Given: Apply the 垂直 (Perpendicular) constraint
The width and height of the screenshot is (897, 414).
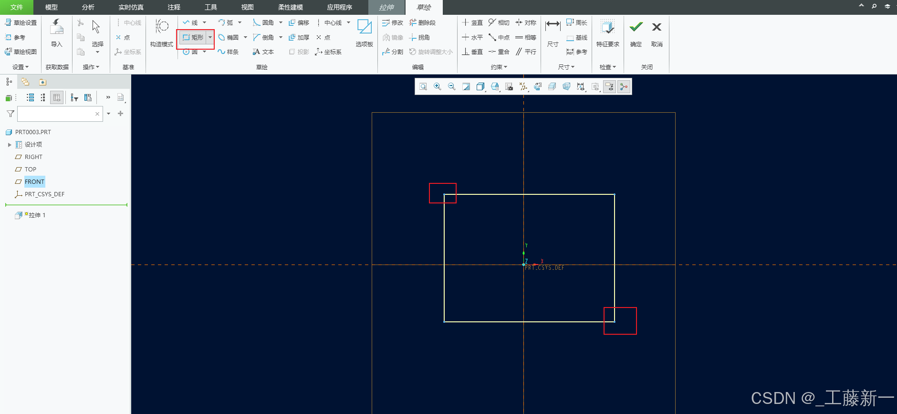Looking at the screenshot, I should (472, 52).
